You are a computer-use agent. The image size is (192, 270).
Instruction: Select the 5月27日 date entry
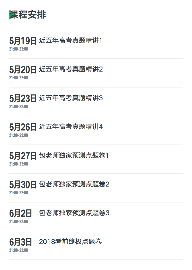23,156
